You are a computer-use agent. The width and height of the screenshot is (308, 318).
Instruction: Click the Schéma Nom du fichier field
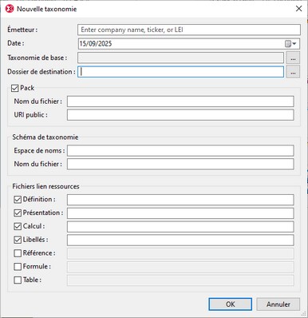pos(180,164)
